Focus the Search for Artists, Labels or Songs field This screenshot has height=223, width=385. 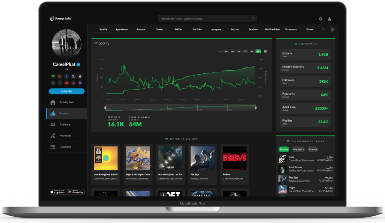tap(207, 19)
